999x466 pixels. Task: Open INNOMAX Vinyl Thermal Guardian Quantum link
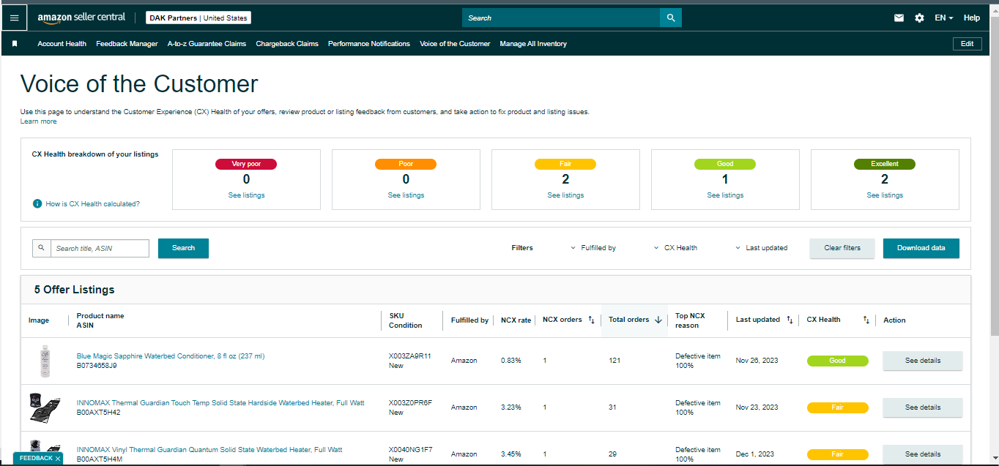click(209, 450)
